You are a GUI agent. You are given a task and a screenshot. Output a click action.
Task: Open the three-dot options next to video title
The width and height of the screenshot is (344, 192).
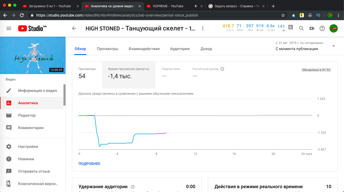coord(203,28)
